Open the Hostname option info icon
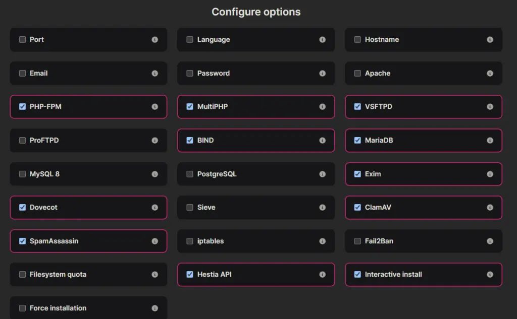The height and width of the screenshot is (319, 517). point(490,39)
